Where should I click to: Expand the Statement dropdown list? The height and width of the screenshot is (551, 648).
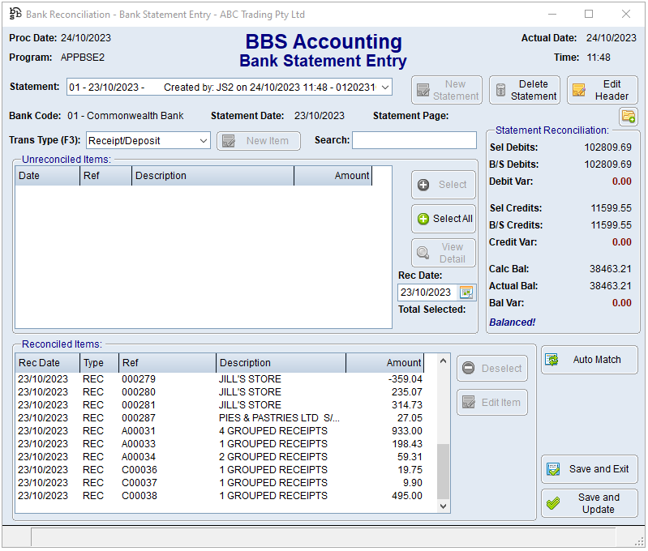[384, 88]
